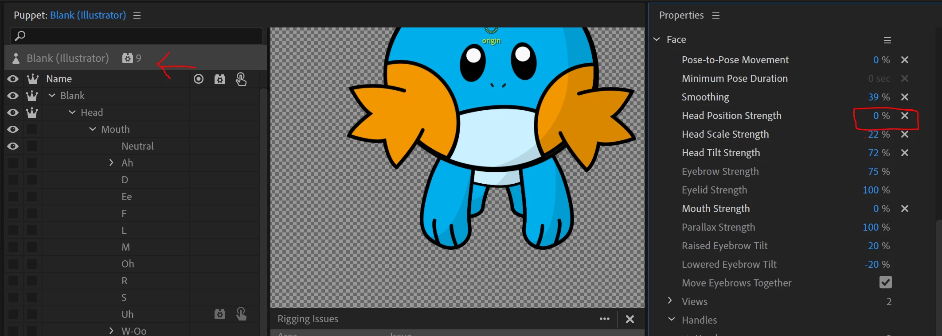This screenshot has width=942, height=336.
Task: Select the Ee mouth layer
Action: (126, 197)
